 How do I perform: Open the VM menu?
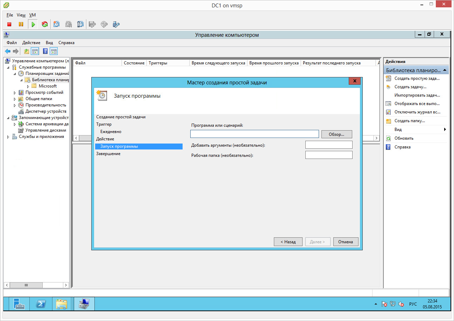point(33,15)
